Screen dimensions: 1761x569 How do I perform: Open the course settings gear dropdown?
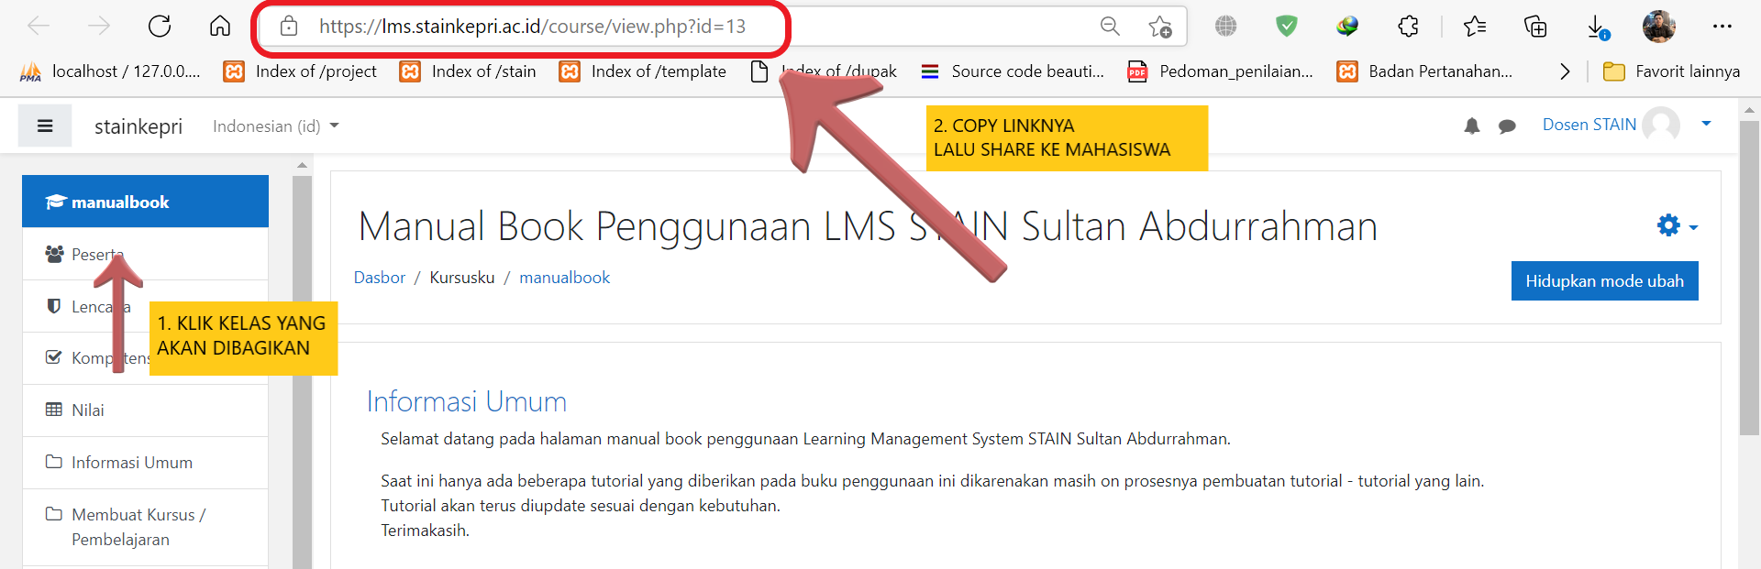pos(1677,225)
